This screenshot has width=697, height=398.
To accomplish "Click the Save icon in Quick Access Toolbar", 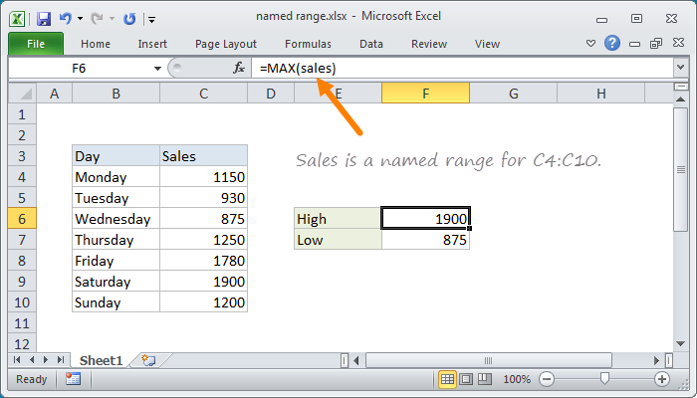I will click(x=44, y=18).
